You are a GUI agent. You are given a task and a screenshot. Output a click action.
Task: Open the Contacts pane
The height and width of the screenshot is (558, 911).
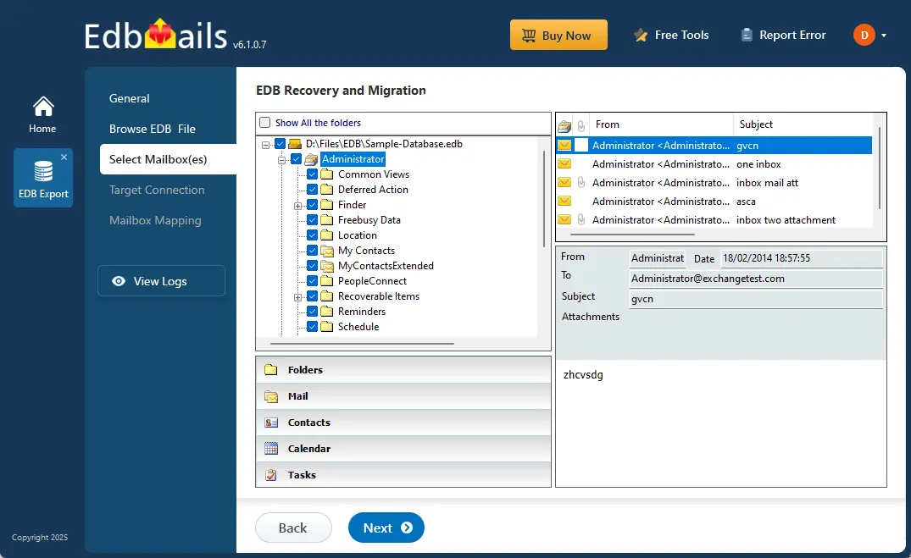pyautogui.click(x=403, y=423)
